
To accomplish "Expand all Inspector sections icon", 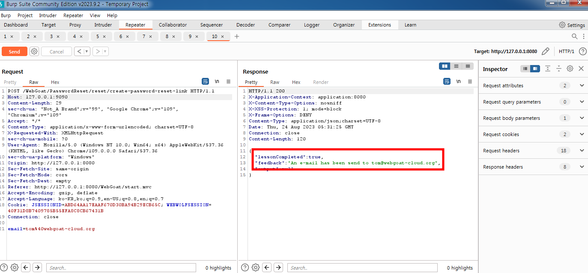I will click(548, 68).
